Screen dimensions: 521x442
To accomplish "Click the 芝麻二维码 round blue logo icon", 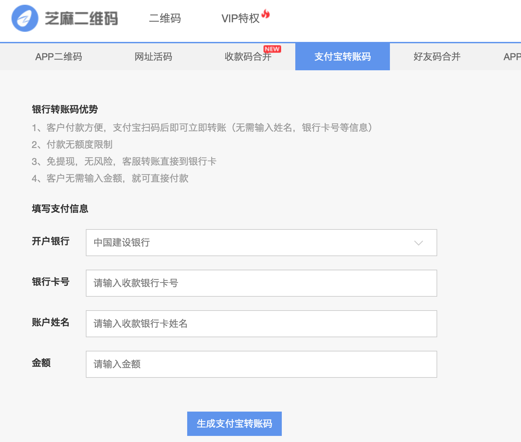I will [x=25, y=18].
